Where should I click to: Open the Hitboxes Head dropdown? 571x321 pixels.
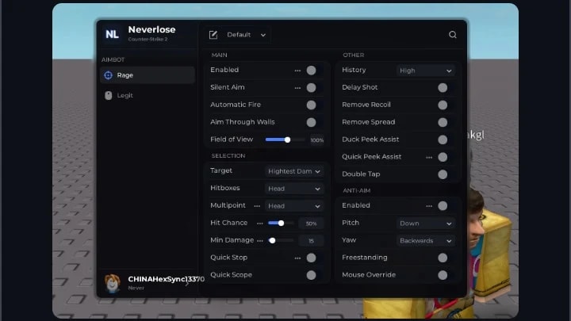click(294, 189)
